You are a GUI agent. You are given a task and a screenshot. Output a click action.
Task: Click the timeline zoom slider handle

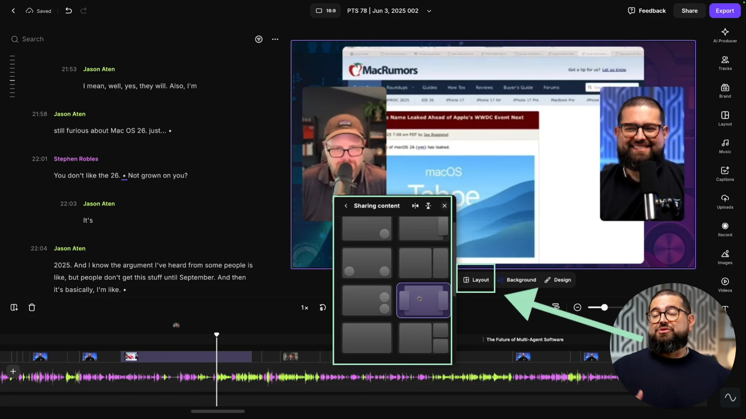(604, 307)
